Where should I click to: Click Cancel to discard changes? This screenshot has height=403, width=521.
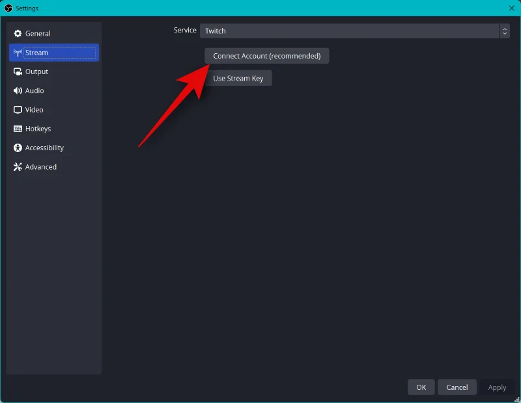457,387
